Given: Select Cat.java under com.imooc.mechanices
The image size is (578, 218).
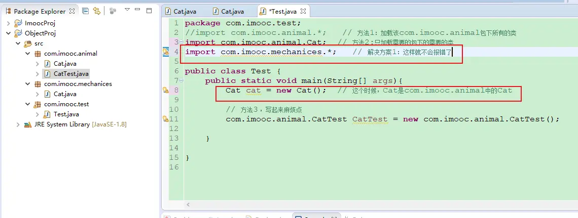Looking at the screenshot, I should point(65,94).
